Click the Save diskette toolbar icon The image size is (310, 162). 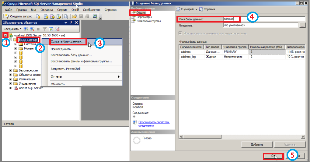(x=81, y=17)
